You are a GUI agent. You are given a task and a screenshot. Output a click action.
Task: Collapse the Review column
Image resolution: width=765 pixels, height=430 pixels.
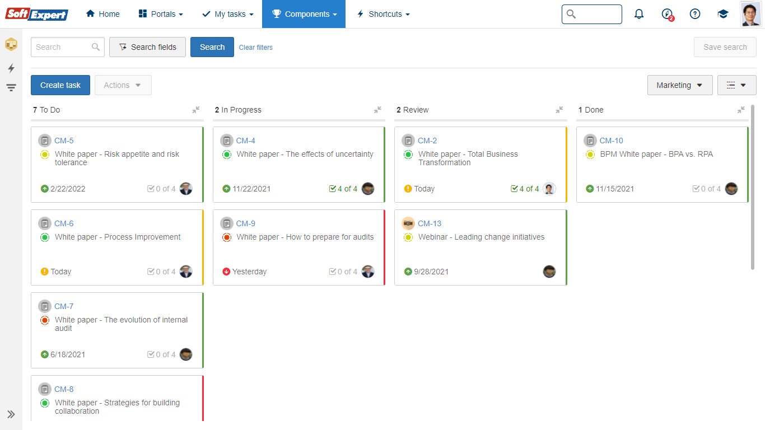[559, 110]
